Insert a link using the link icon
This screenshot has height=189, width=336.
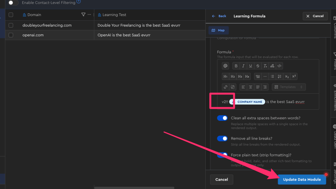click(225, 87)
